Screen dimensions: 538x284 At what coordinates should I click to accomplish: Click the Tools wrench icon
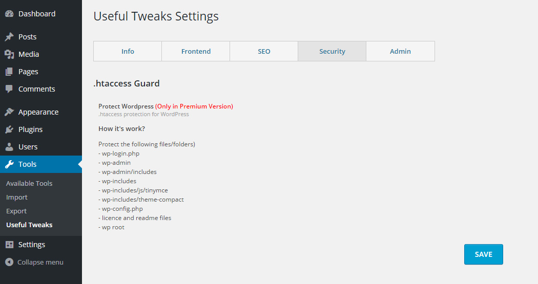point(9,164)
